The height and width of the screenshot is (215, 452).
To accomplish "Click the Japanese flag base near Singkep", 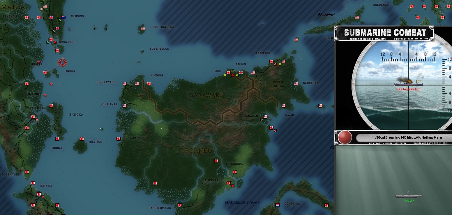I will (45, 73).
